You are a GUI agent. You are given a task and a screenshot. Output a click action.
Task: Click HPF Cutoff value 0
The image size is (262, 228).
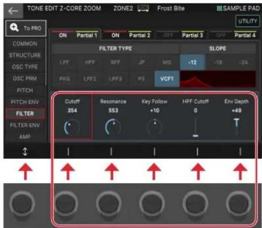[x=195, y=111]
